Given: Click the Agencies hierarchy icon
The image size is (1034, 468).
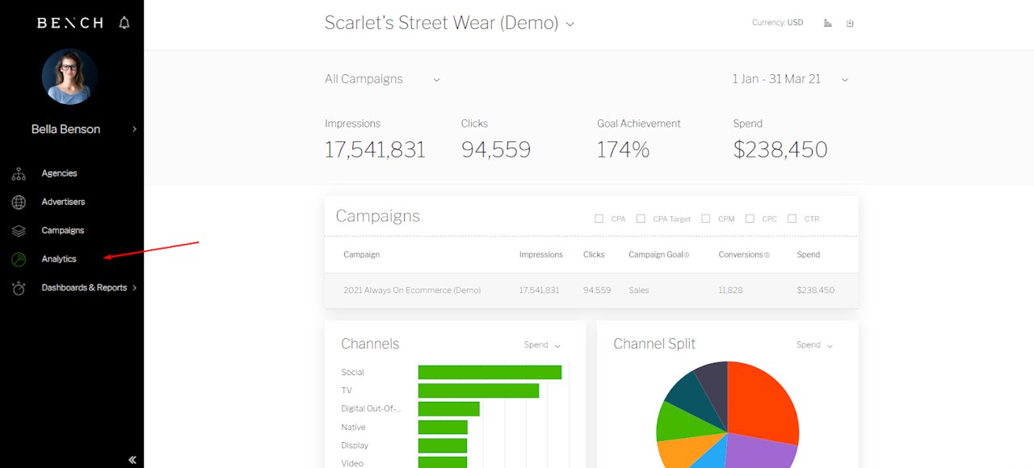Looking at the screenshot, I should 19,173.
